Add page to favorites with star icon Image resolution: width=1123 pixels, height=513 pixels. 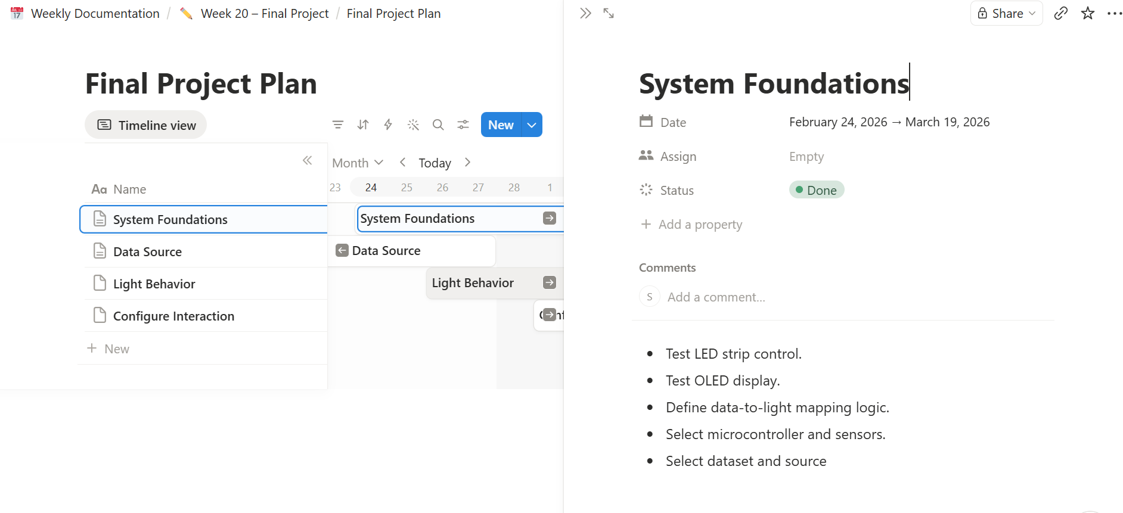(x=1088, y=13)
